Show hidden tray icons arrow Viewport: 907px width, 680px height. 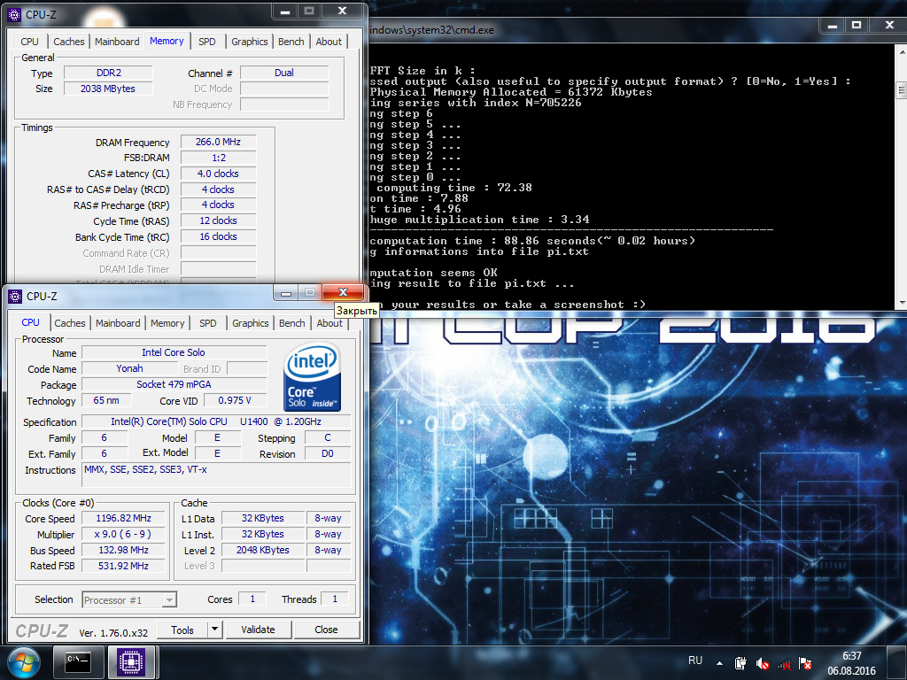click(719, 663)
